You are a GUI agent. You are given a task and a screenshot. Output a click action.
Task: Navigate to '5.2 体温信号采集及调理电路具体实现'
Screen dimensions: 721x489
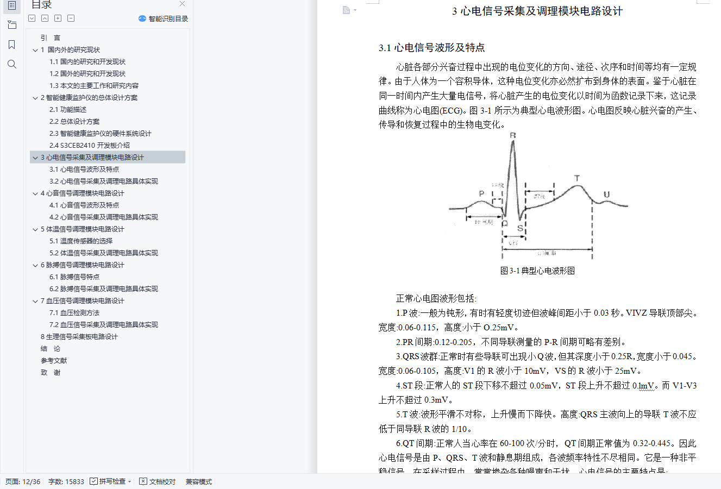coord(104,253)
